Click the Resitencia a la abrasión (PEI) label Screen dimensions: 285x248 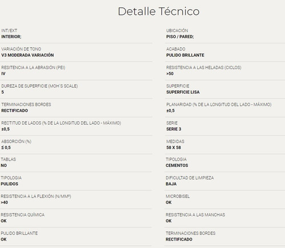[33, 67]
